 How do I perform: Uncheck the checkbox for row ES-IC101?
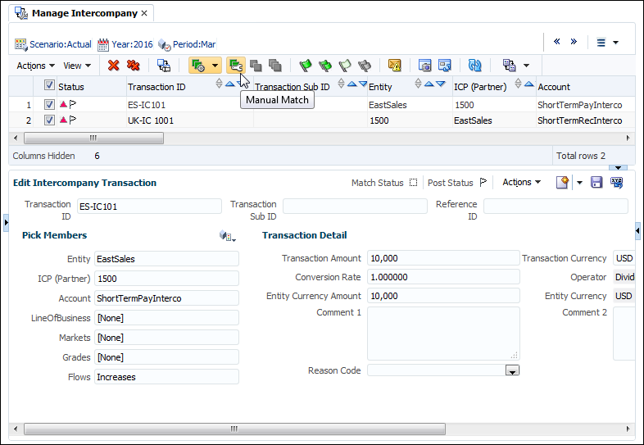49,105
